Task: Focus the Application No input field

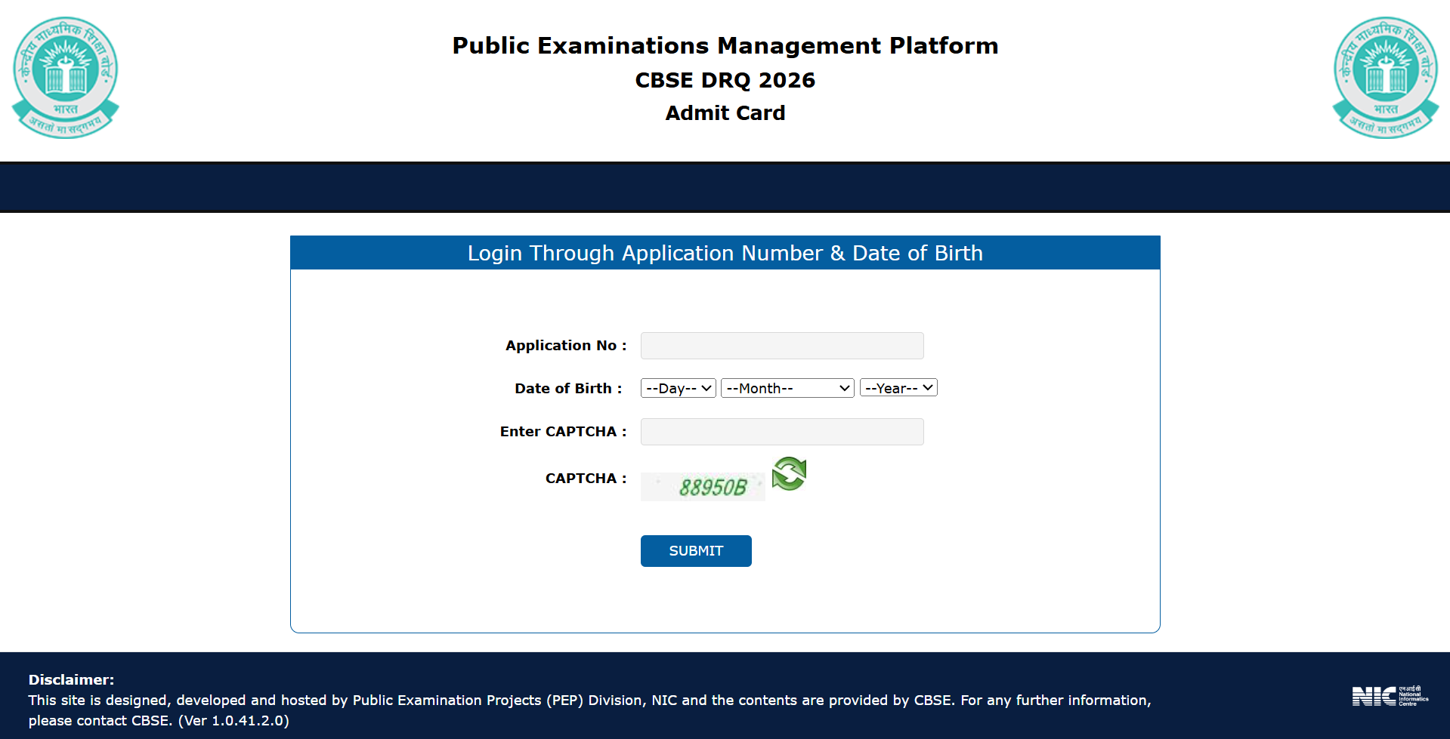Action: 781,346
